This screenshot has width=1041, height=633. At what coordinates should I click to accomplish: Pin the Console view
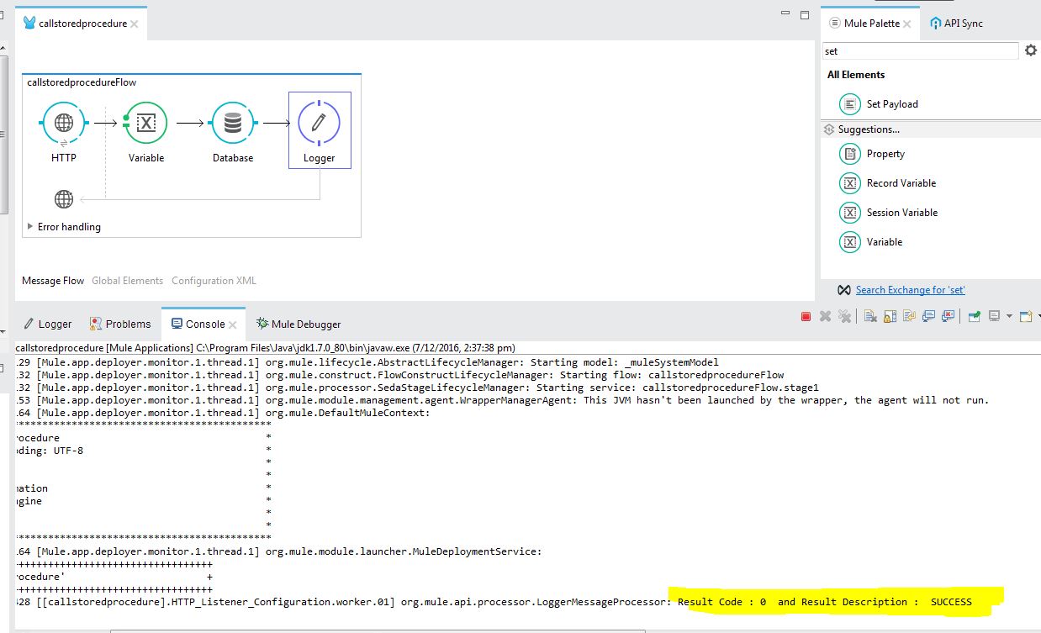point(975,316)
